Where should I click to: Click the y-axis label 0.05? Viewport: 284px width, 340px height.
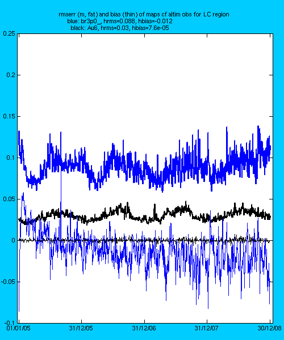[x=9, y=199]
